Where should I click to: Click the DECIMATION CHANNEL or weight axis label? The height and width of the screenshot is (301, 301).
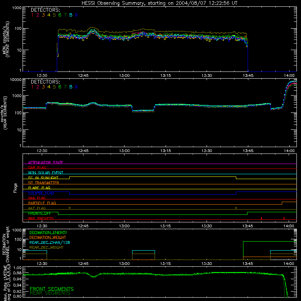pos(6,244)
